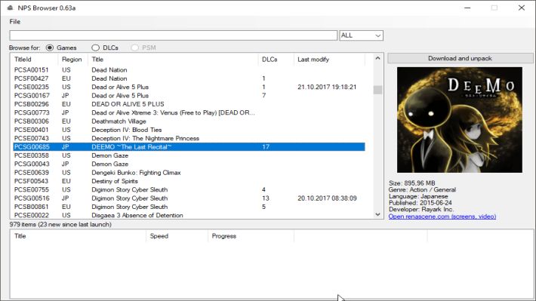
Task: Select Deception IV: The Nightmare Princess row
Action: tap(189, 138)
